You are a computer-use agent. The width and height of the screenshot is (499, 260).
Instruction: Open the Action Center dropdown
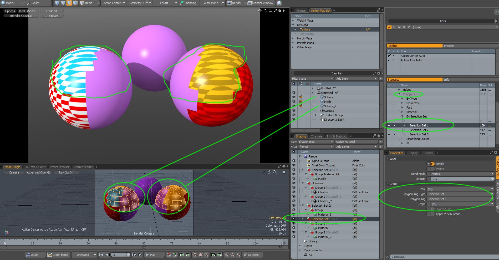point(114,3)
